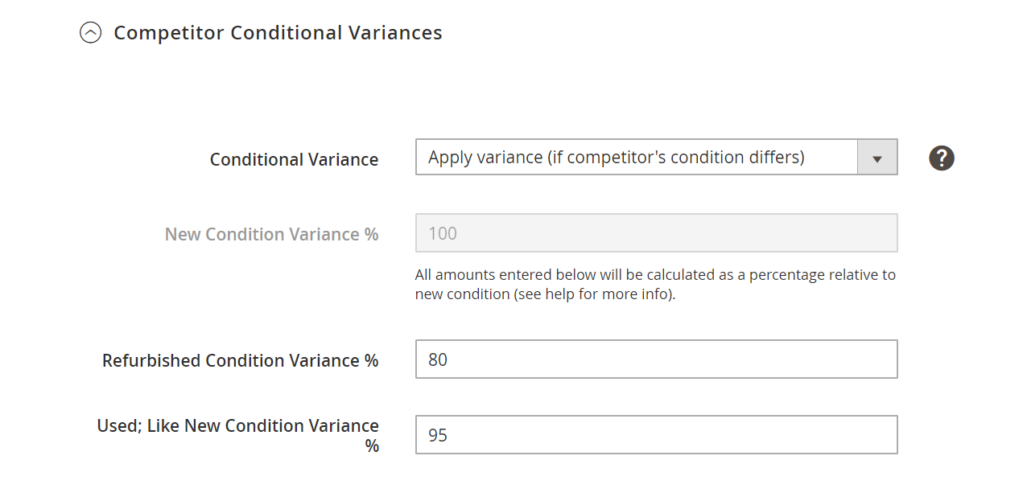Open the help question mark icon

942,158
